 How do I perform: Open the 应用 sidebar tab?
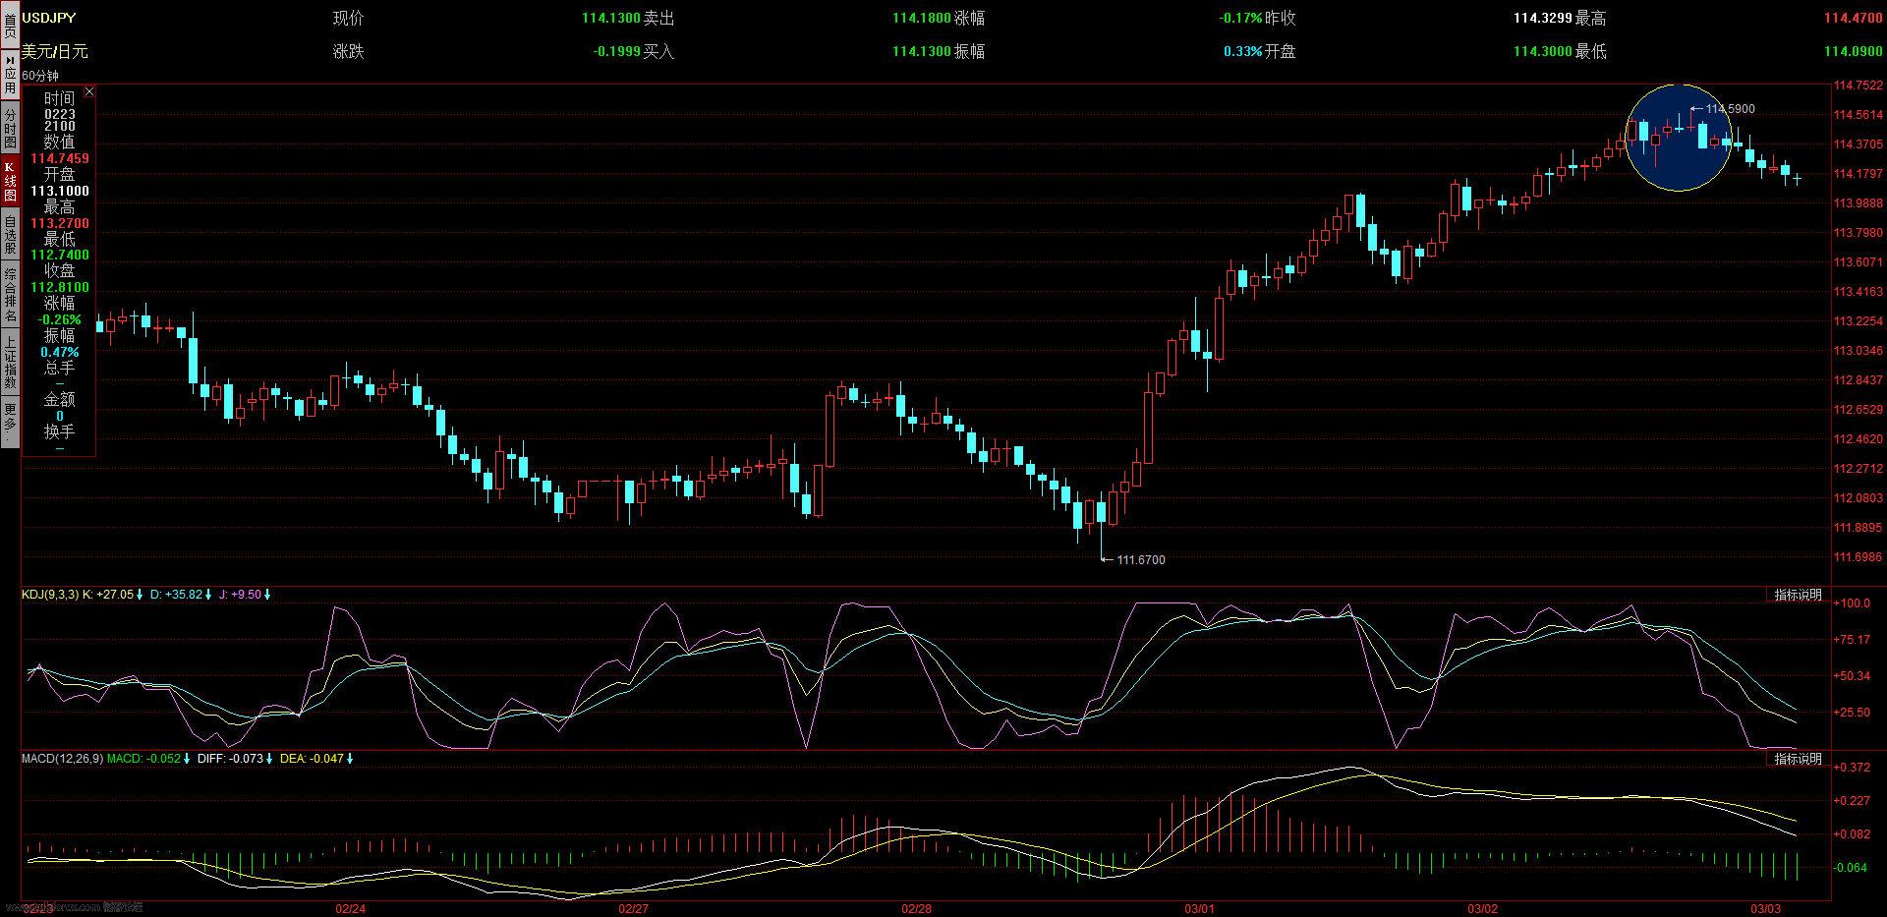tap(10, 75)
